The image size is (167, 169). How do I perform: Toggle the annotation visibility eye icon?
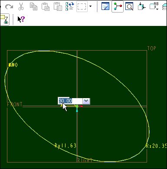5,19
